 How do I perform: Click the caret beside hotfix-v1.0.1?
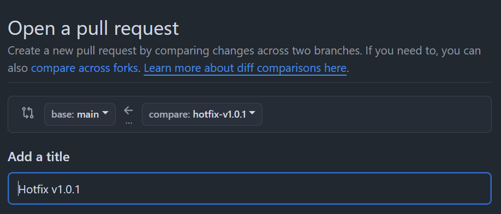coord(252,113)
